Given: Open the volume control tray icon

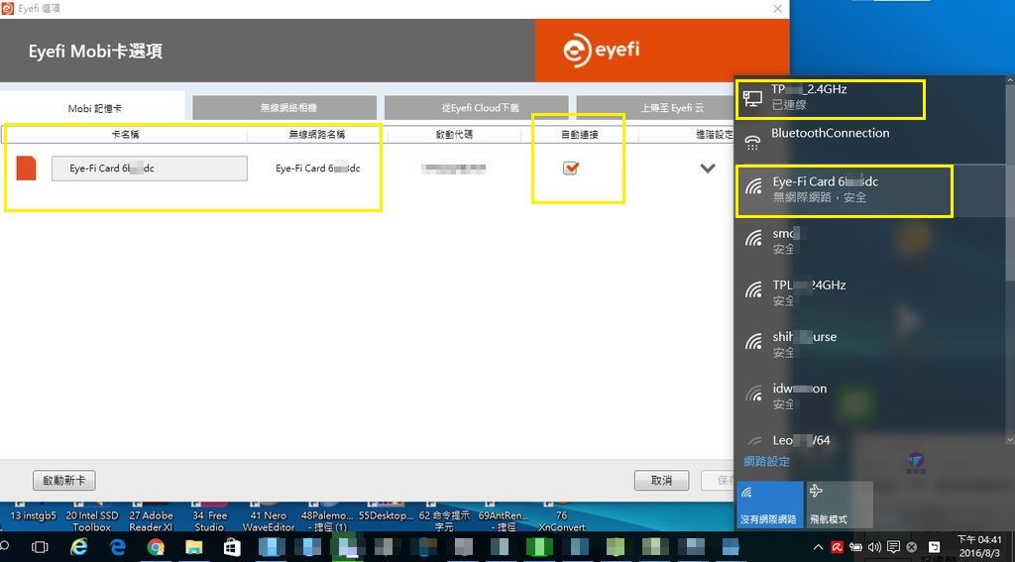Looking at the screenshot, I should click(874, 548).
